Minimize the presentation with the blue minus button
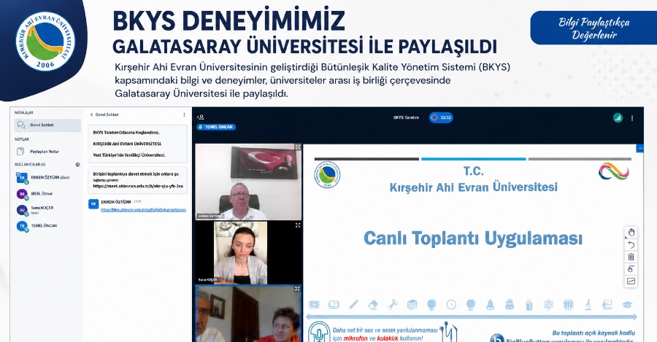Viewport: 657px width, 342px height. tap(639, 148)
